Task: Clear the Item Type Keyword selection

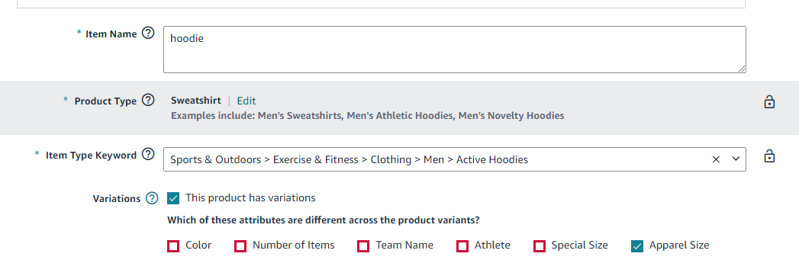Action: [x=716, y=159]
